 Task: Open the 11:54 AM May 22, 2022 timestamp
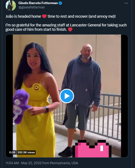click(24, 163)
